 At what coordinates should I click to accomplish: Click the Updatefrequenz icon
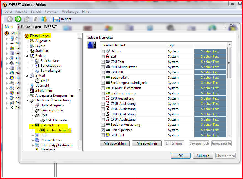click(37, 105)
